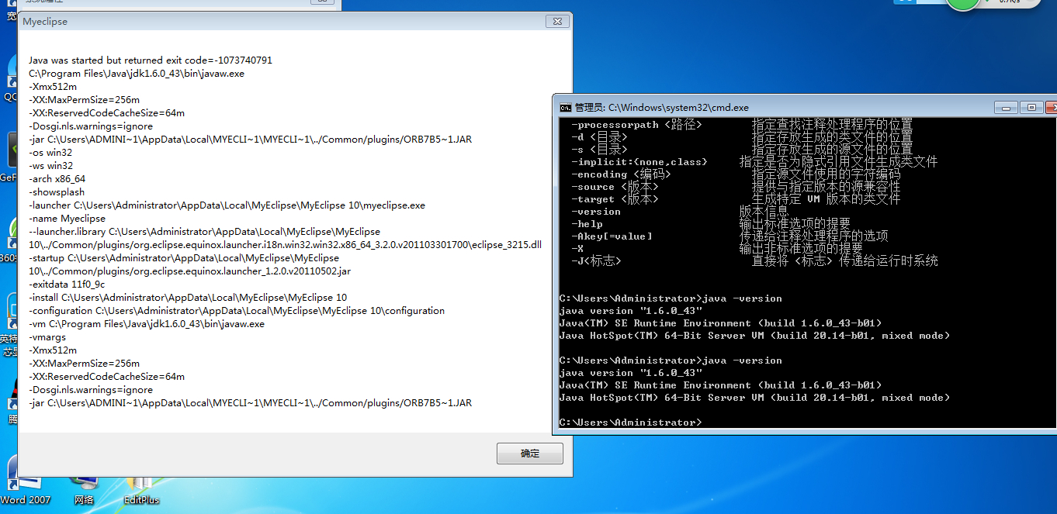Open the cmd.exe window system menu icon
This screenshot has height=514, width=1057.
566,108
